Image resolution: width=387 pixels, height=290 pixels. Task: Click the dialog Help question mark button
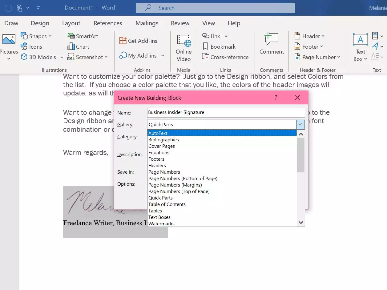click(x=276, y=98)
